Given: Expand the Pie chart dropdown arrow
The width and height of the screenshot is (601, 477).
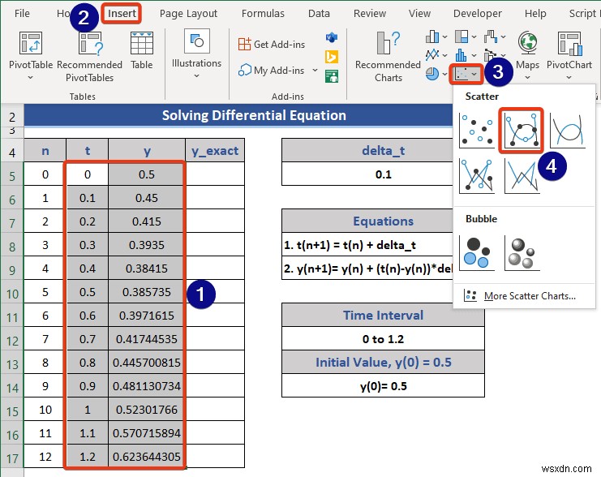Looking at the screenshot, I should click(x=444, y=74).
